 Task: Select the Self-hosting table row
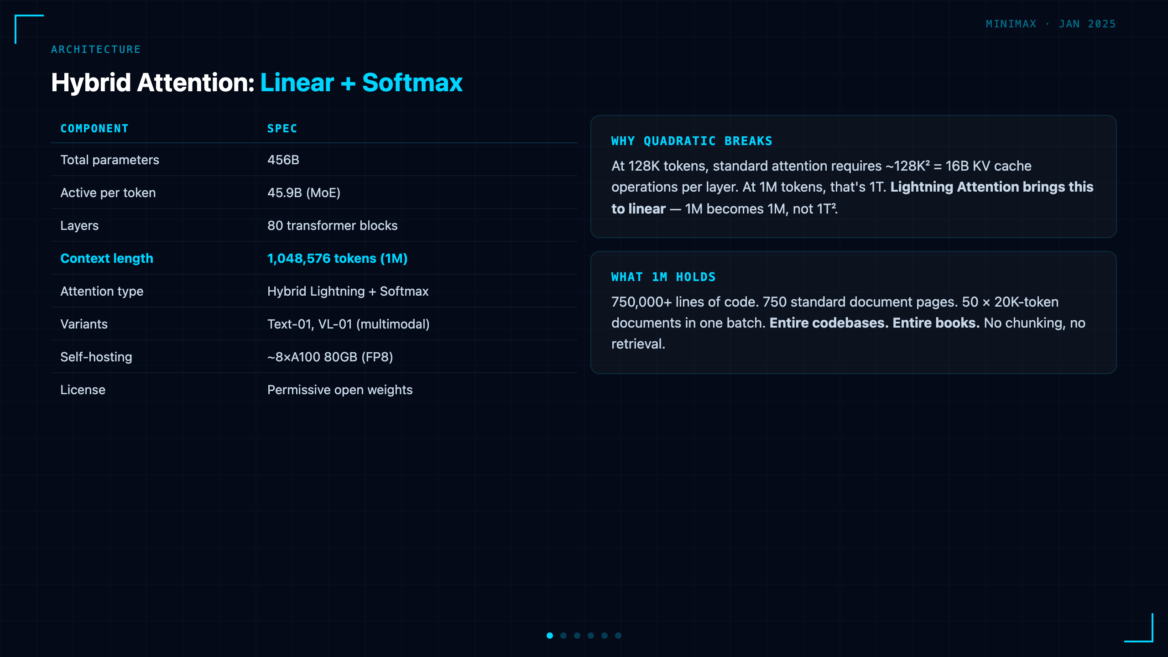[x=314, y=357]
